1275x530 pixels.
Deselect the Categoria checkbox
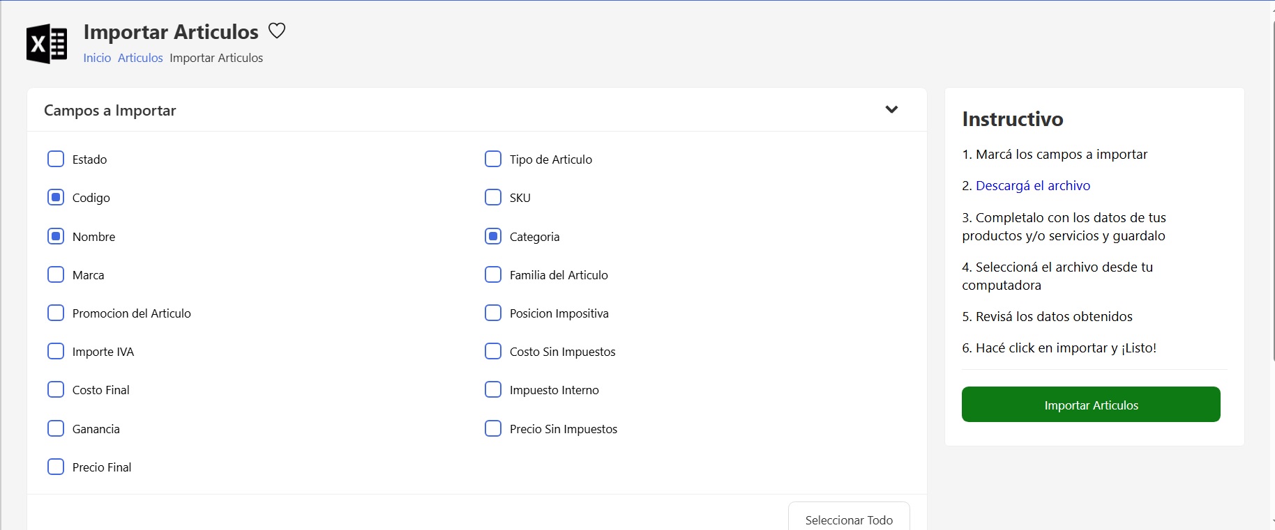[x=493, y=236]
